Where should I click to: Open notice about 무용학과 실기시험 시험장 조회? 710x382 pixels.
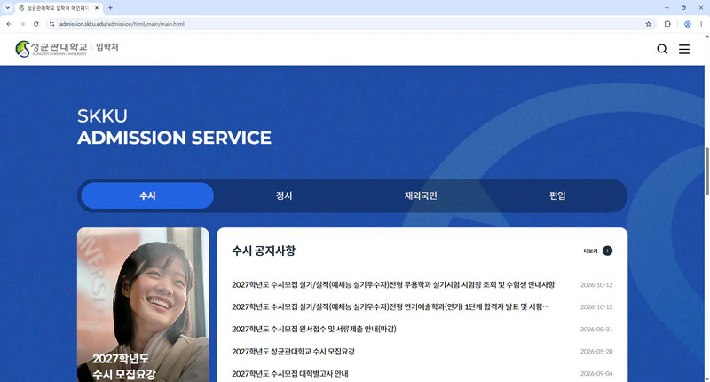point(393,284)
